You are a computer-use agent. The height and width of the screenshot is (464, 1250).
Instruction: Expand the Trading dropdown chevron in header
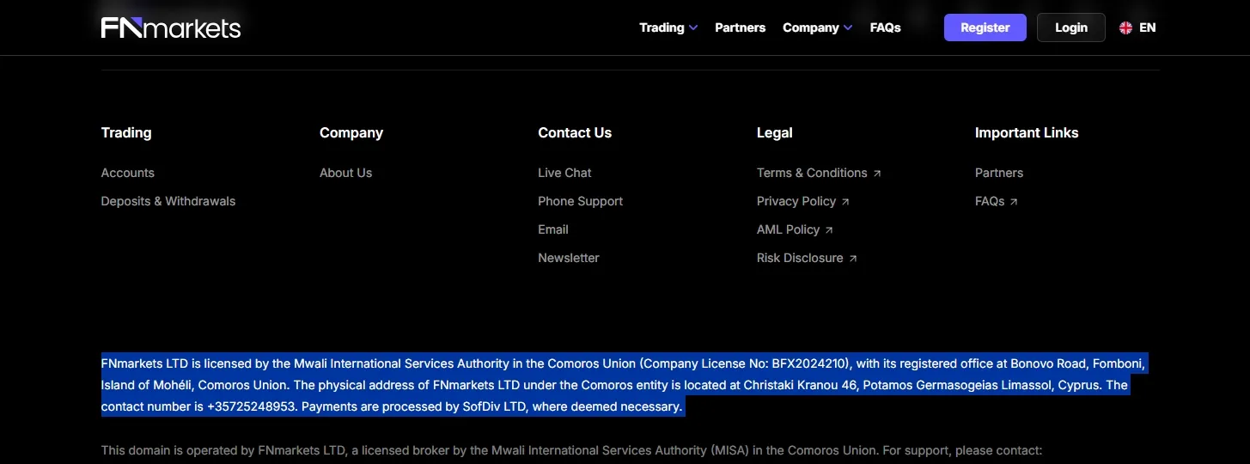tap(693, 28)
